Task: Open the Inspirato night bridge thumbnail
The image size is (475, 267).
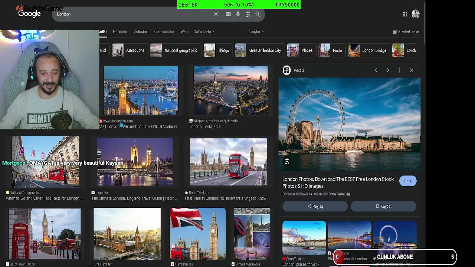Action: [x=135, y=162]
